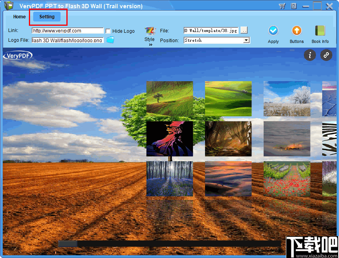Select the red poppy field thumbnail

click(287, 178)
